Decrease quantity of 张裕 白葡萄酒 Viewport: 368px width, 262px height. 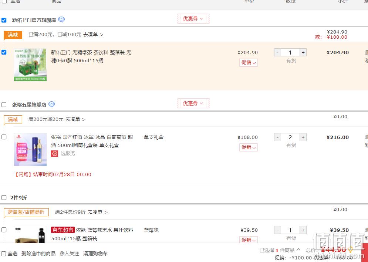coord(277,137)
